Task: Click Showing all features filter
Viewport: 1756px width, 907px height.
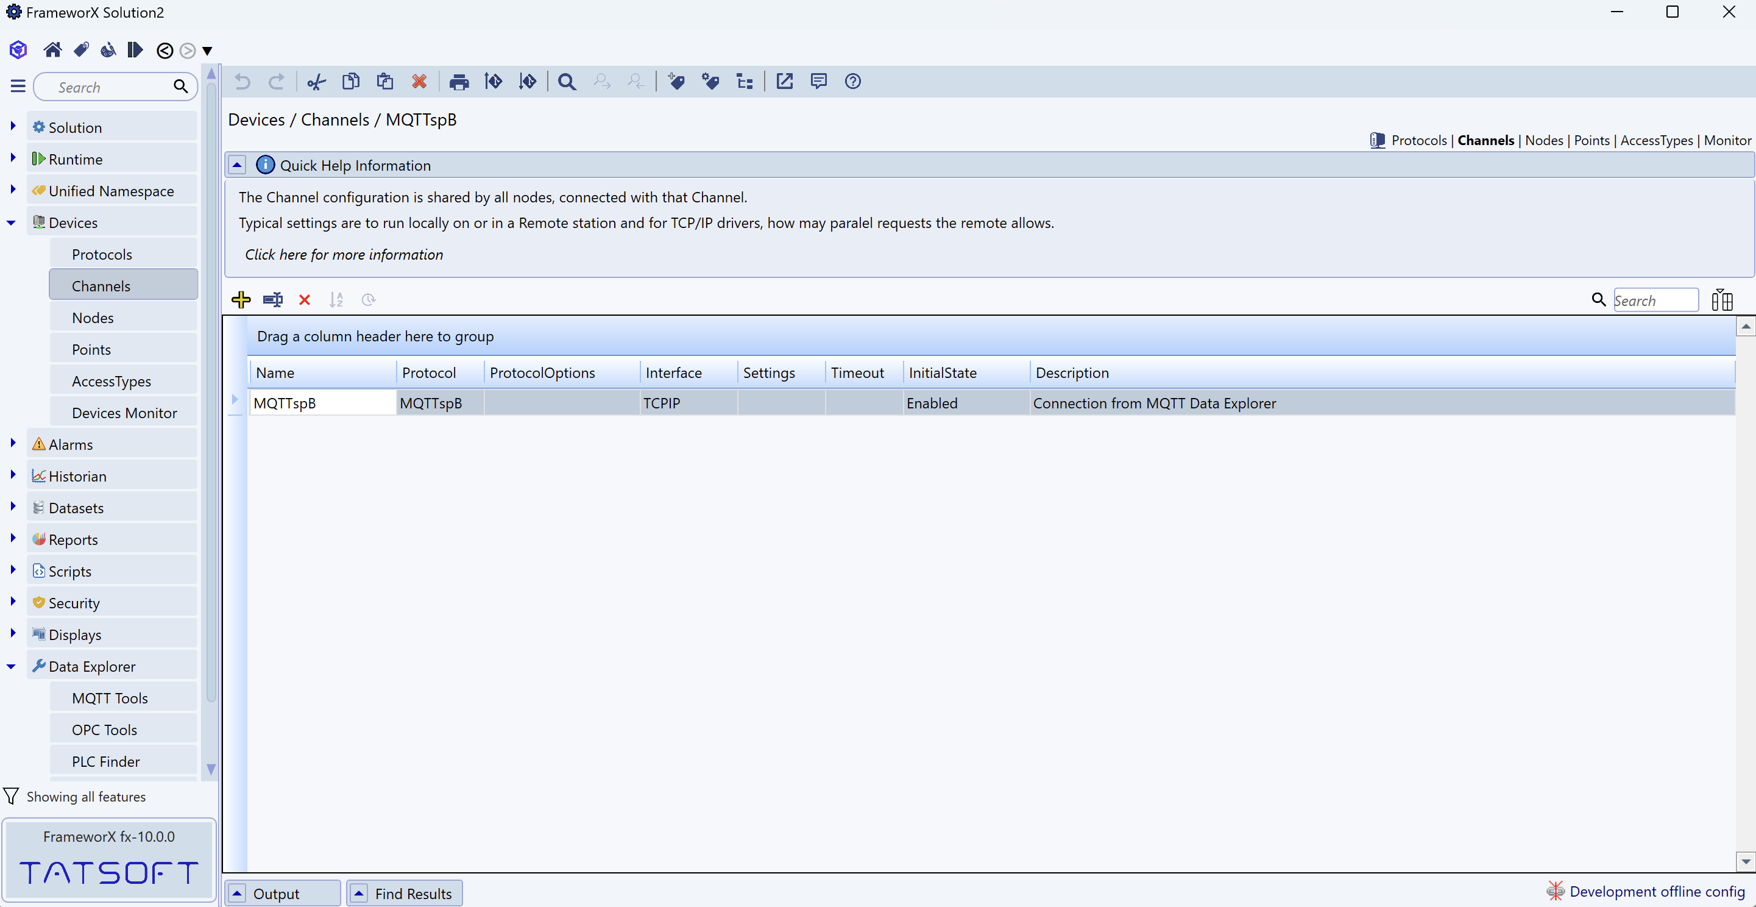Action: (75, 796)
